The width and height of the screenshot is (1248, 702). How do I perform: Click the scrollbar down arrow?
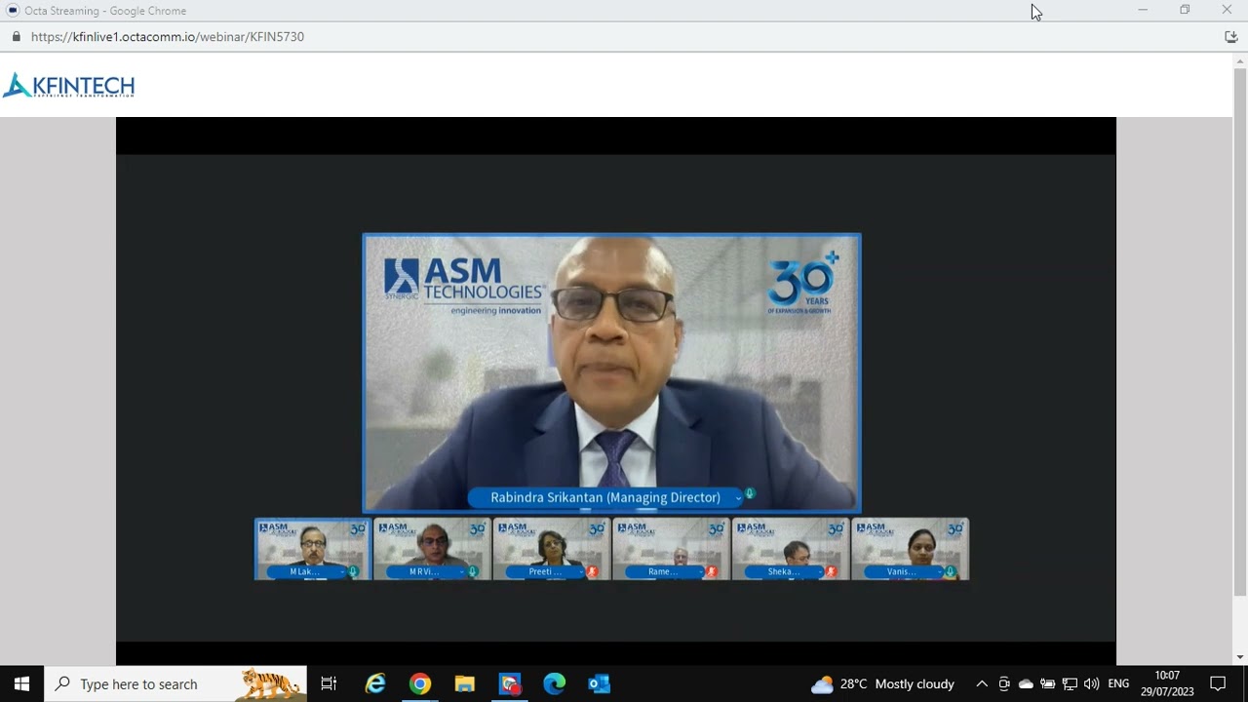click(x=1240, y=657)
